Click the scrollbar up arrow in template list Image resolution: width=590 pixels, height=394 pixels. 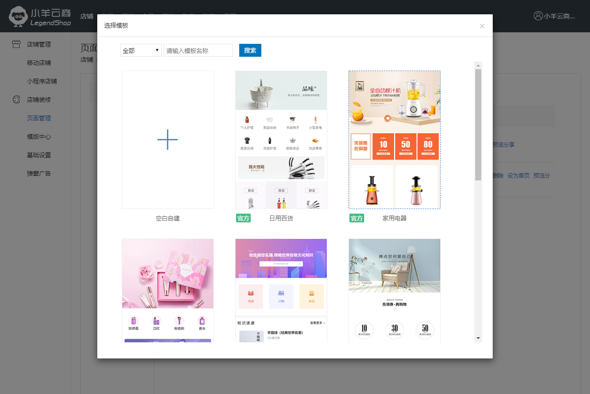click(478, 65)
